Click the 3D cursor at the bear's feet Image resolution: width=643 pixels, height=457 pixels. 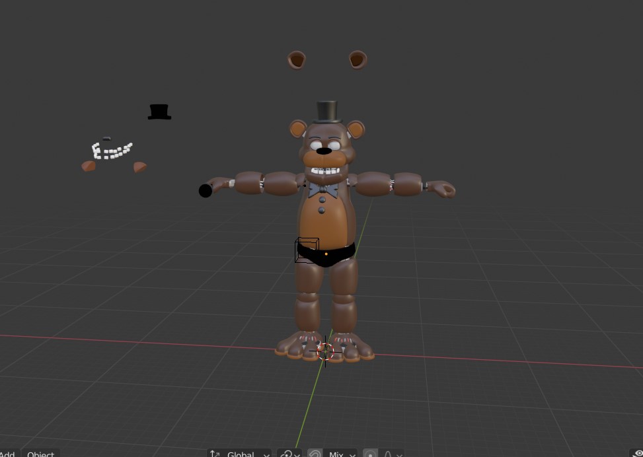(326, 351)
